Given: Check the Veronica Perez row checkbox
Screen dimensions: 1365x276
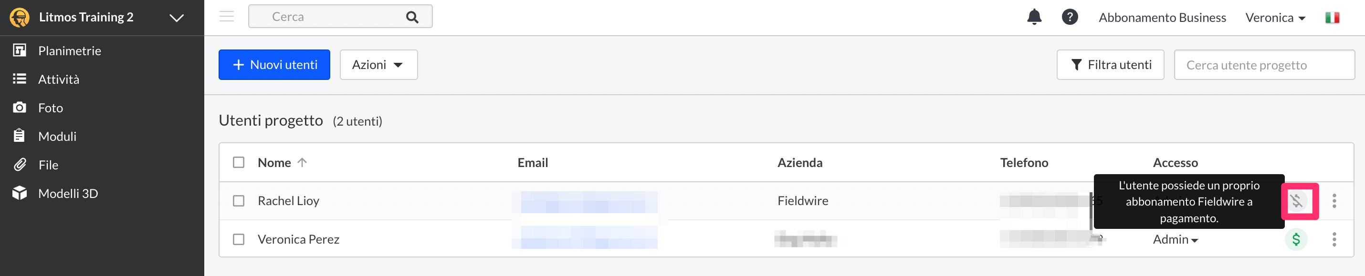Looking at the screenshot, I should 239,239.
